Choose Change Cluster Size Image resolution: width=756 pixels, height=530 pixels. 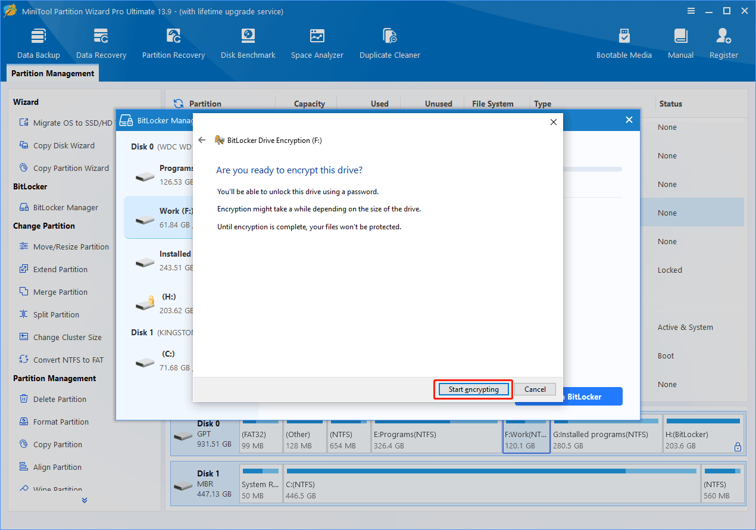(61, 337)
